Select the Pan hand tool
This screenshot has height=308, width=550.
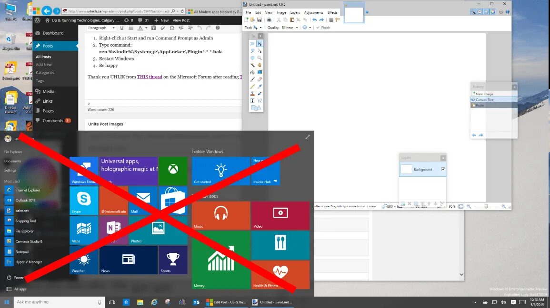click(x=260, y=65)
